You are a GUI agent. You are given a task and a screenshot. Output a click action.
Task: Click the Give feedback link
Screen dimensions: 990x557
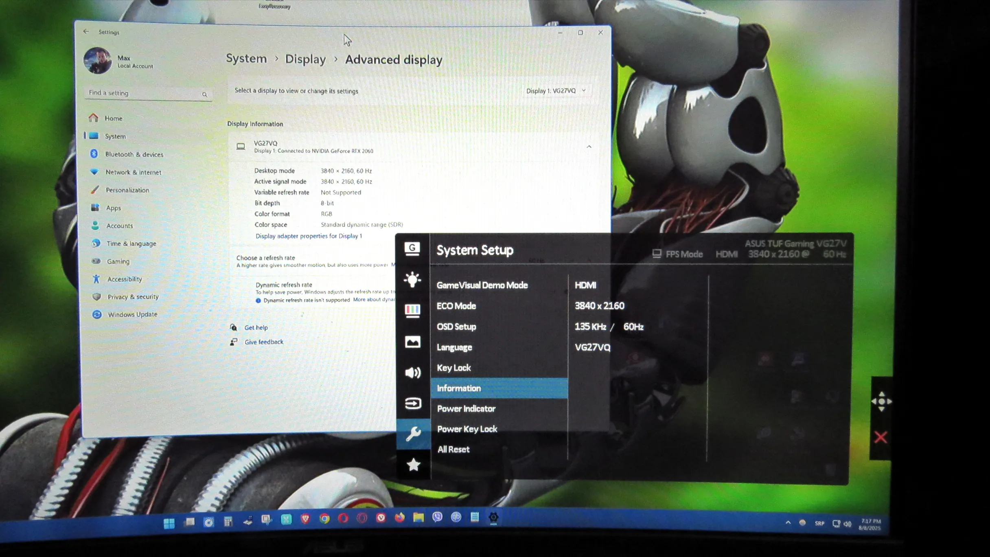click(264, 342)
